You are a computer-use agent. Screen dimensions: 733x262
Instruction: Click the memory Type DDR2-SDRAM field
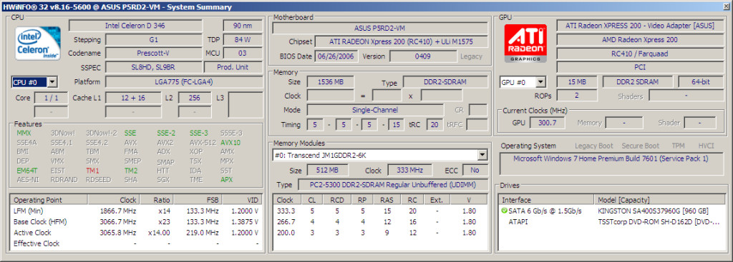click(445, 82)
